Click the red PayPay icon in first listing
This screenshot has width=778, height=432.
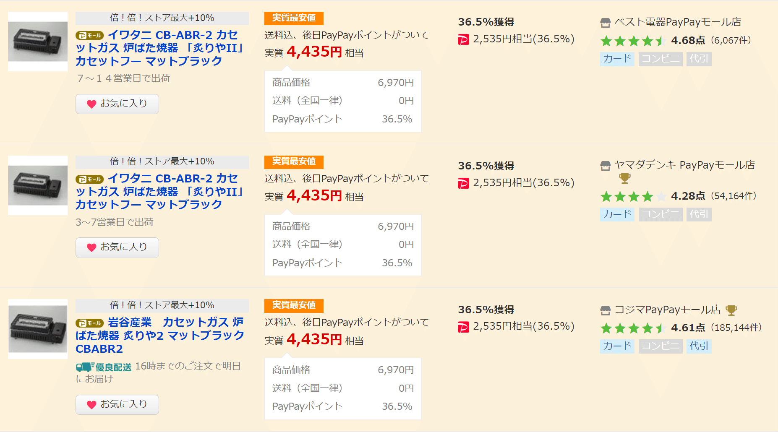coord(463,40)
